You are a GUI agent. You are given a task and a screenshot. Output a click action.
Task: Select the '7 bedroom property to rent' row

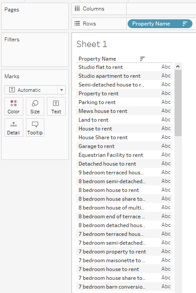click(x=124, y=251)
